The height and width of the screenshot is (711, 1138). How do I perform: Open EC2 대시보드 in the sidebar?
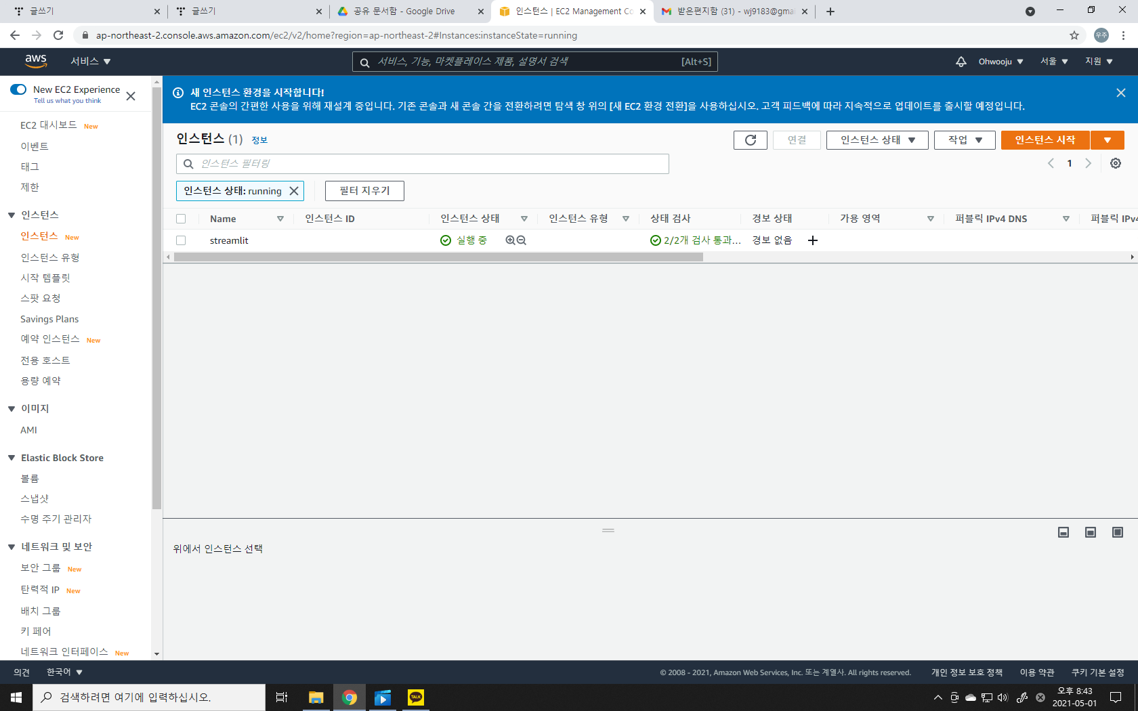click(x=49, y=125)
